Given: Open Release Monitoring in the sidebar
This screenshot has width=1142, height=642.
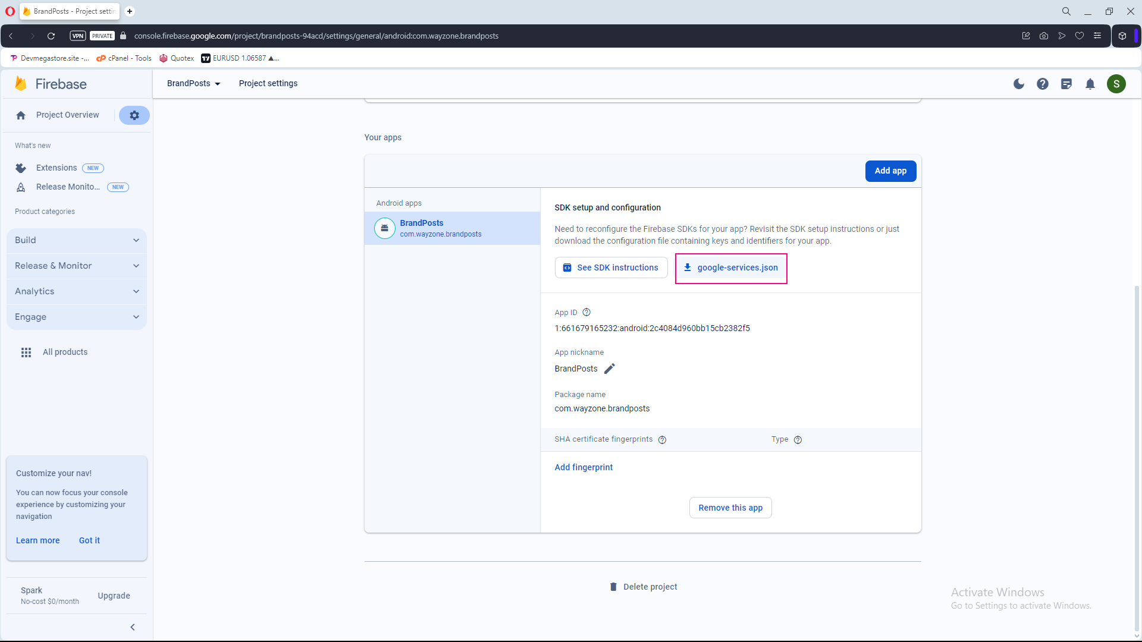Looking at the screenshot, I should click(68, 187).
